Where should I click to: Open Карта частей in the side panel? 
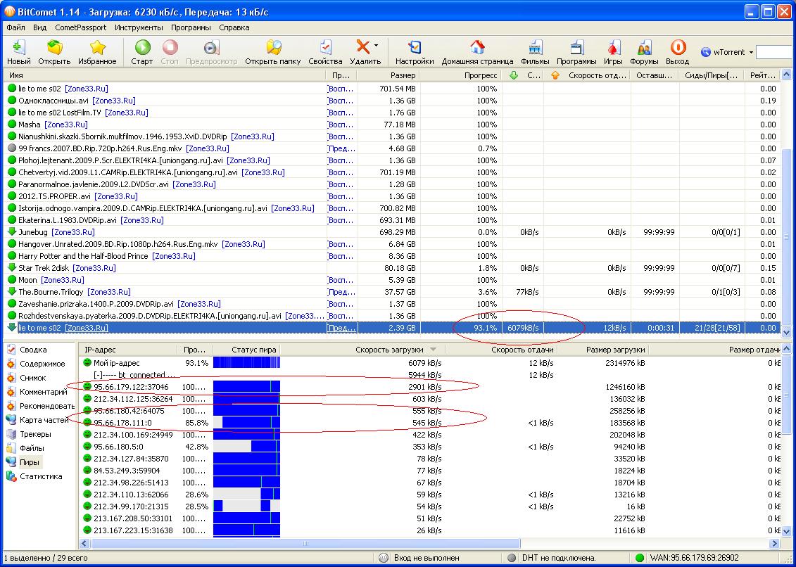44,420
